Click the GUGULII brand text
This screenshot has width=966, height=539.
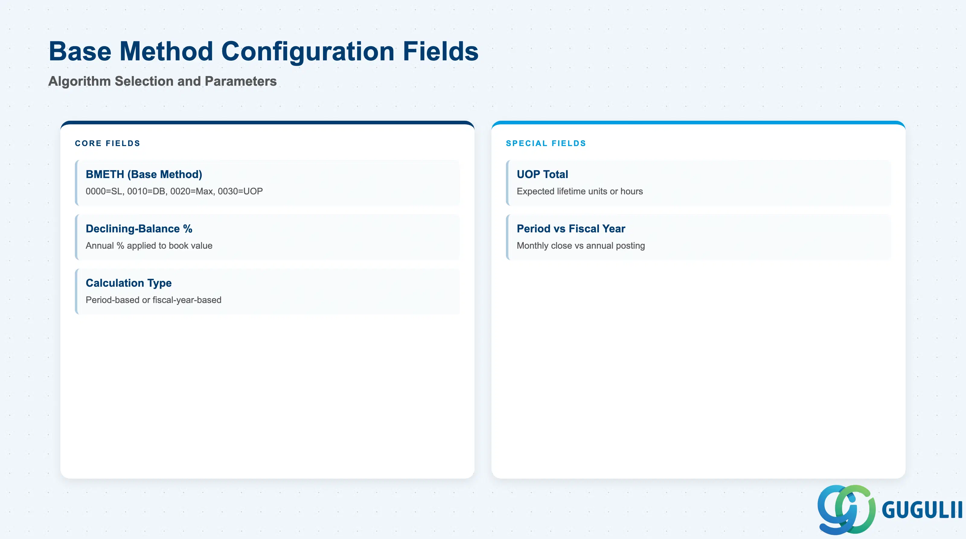[x=922, y=510]
